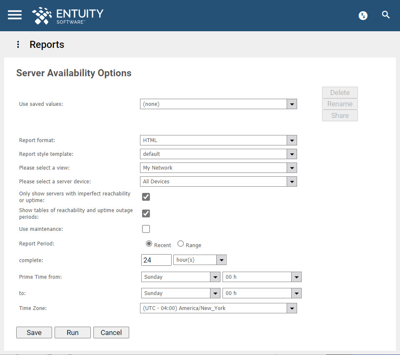Click the Cancel button
This screenshot has height=355, width=400.
coord(111,332)
